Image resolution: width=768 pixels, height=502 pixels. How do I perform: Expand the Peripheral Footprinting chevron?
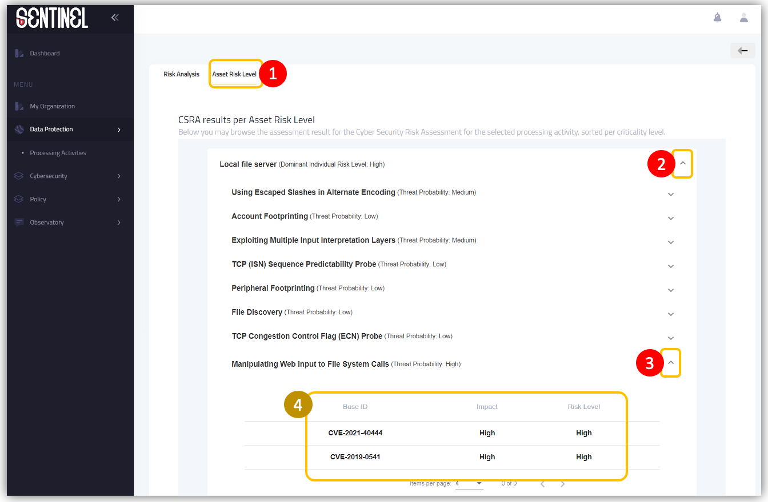point(671,290)
